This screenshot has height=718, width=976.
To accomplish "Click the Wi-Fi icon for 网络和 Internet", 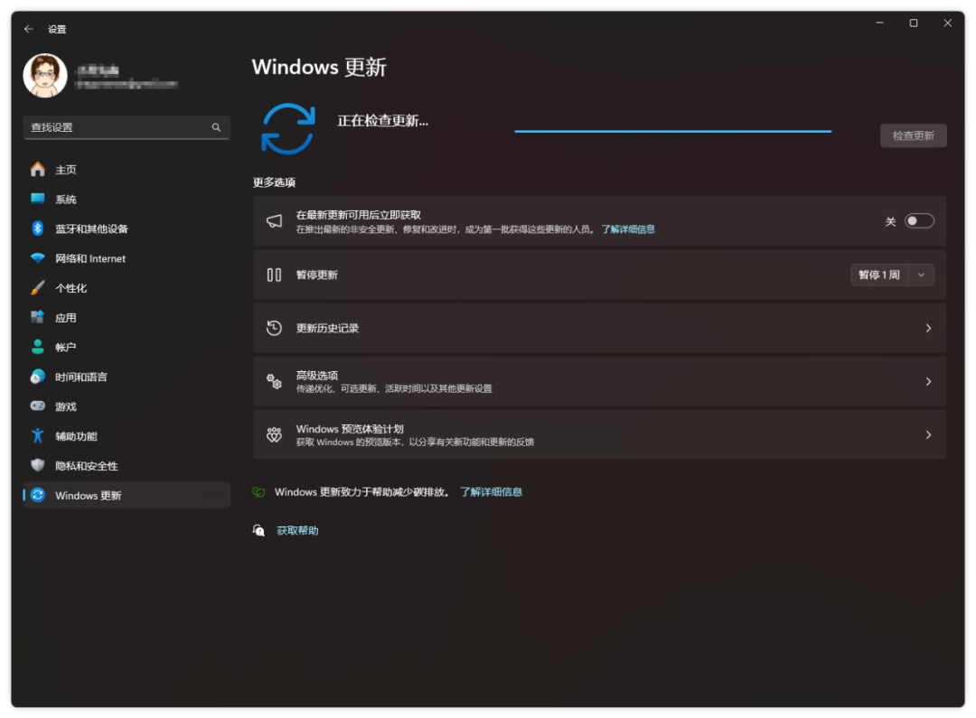I will 38,258.
